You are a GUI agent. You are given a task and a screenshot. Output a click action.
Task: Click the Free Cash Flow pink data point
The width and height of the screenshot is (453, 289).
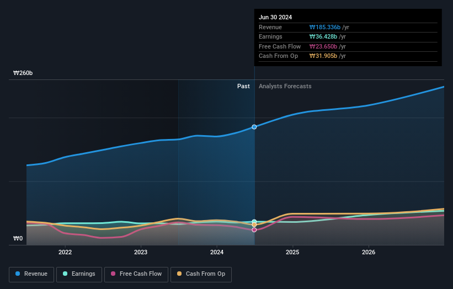254,230
